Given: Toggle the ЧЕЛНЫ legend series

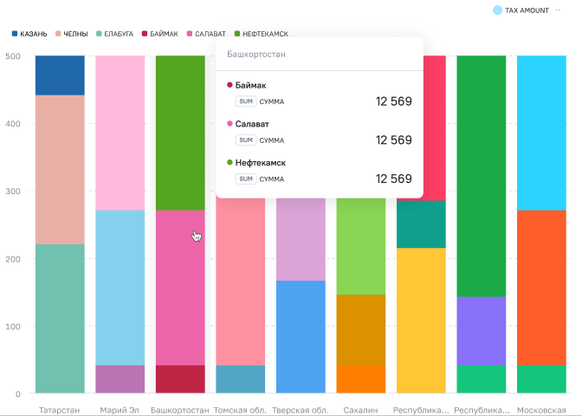Looking at the screenshot, I should click(x=72, y=34).
